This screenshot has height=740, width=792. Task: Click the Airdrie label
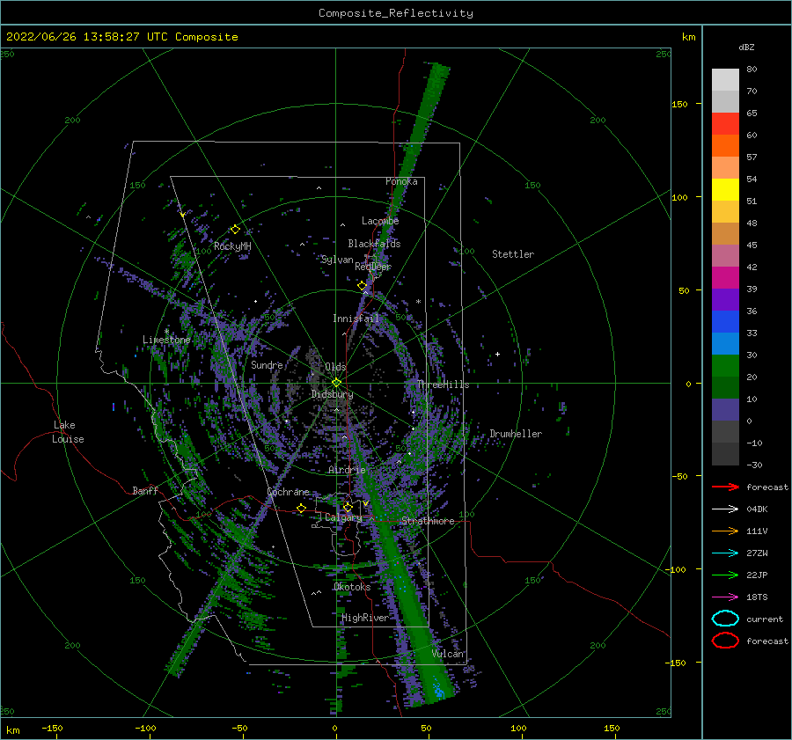click(347, 470)
